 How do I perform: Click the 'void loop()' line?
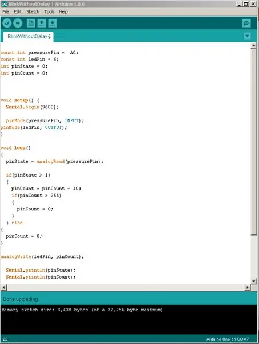[x=15, y=148]
